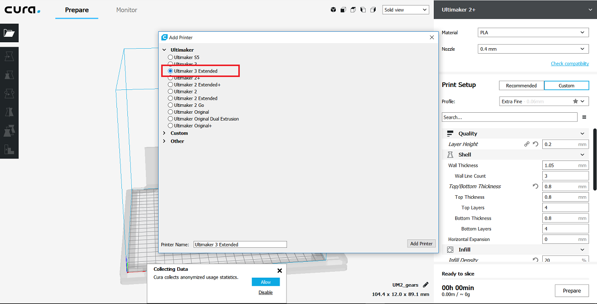
Task: Switch camera to left side view icon
Action: [363, 9]
